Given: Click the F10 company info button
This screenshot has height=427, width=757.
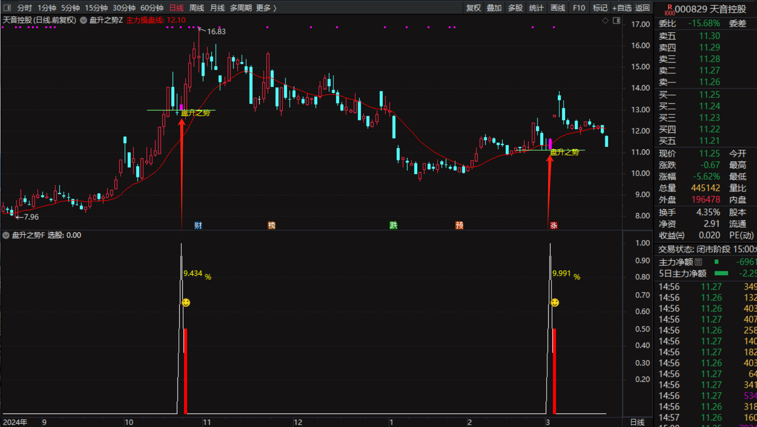Looking at the screenshot, I should [x=579, y=8].
